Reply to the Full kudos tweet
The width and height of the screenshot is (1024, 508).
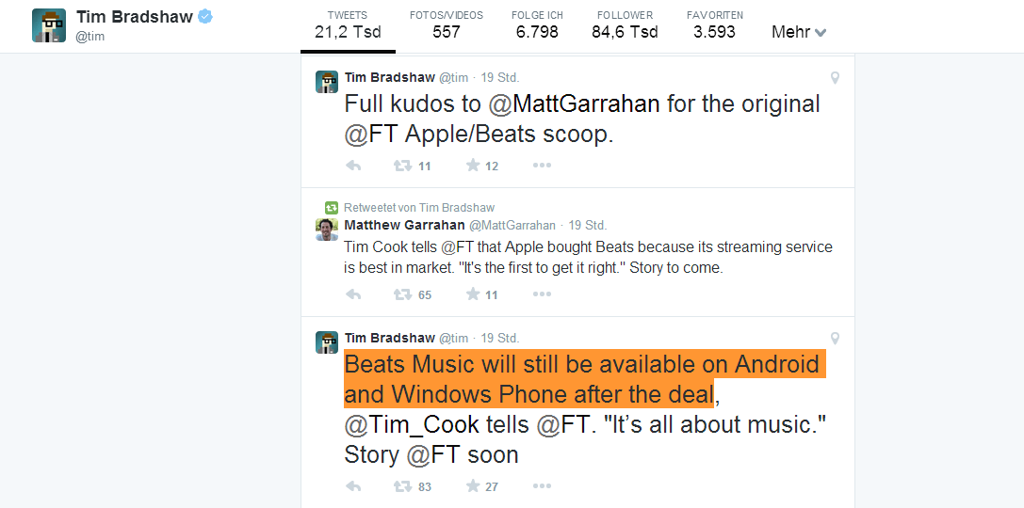click(353, 166)
